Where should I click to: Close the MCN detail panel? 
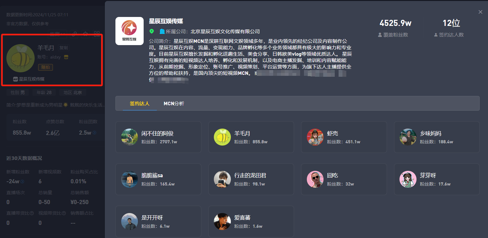[480, 12]
